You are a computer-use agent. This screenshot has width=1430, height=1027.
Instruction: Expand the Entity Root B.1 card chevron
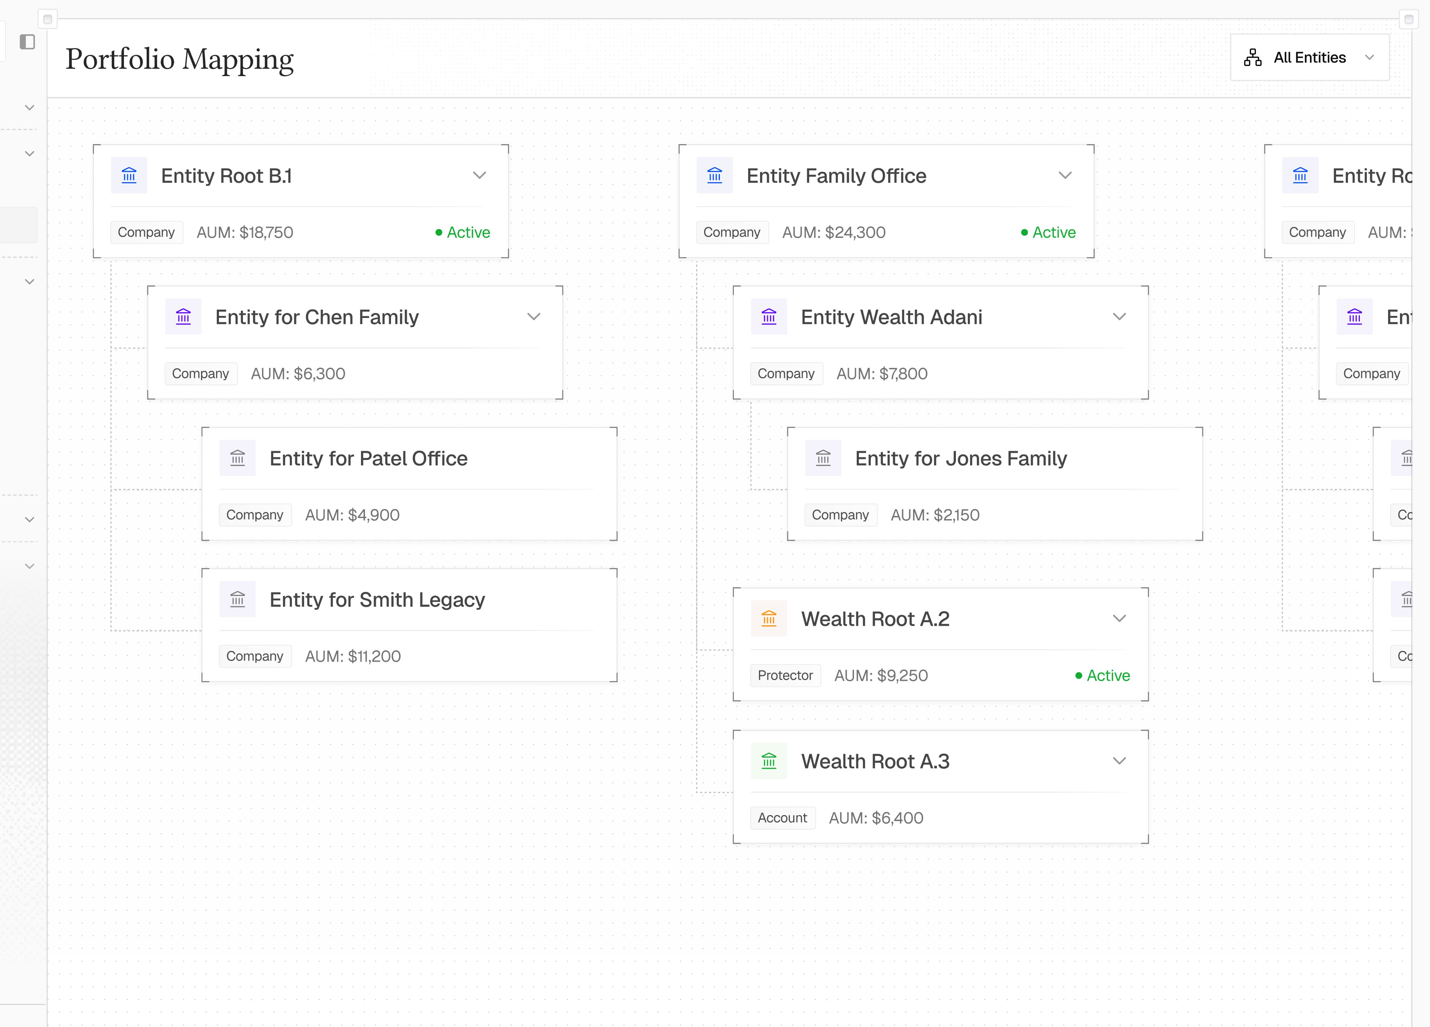click(480, 175)
